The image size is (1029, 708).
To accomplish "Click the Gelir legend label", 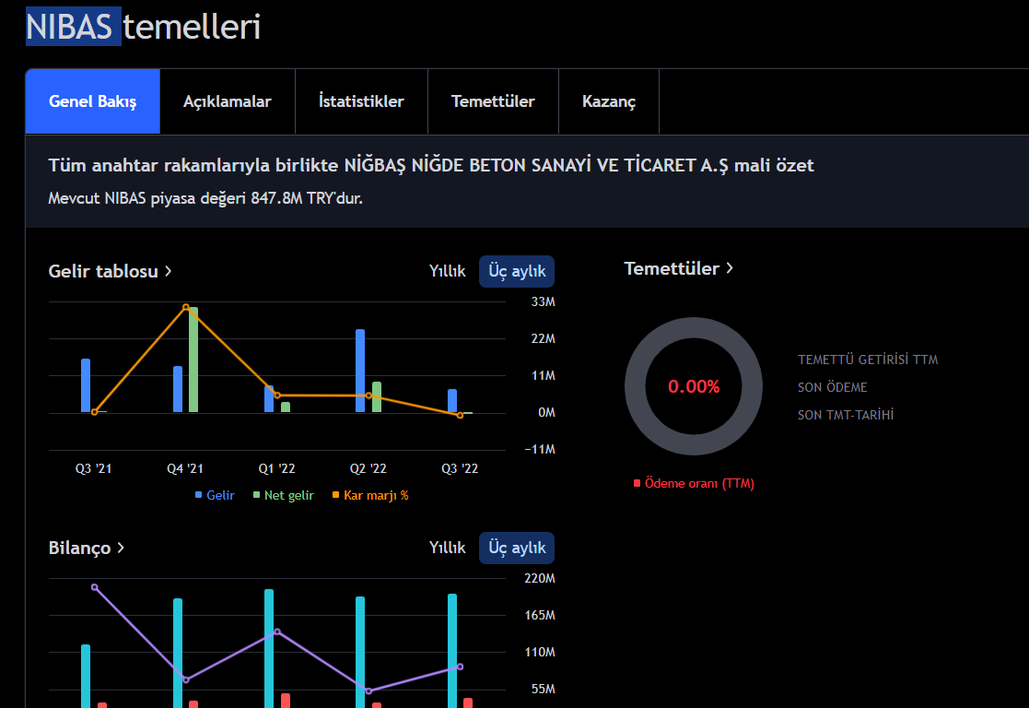I will coord(220,495).
